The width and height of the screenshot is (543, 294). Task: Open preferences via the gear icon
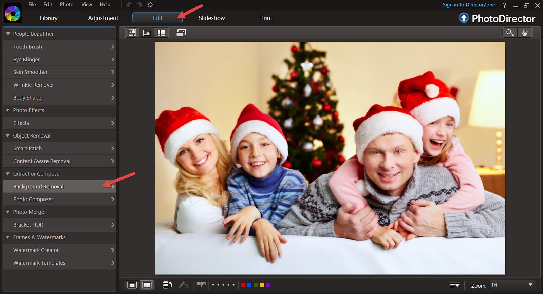point(150,5)
